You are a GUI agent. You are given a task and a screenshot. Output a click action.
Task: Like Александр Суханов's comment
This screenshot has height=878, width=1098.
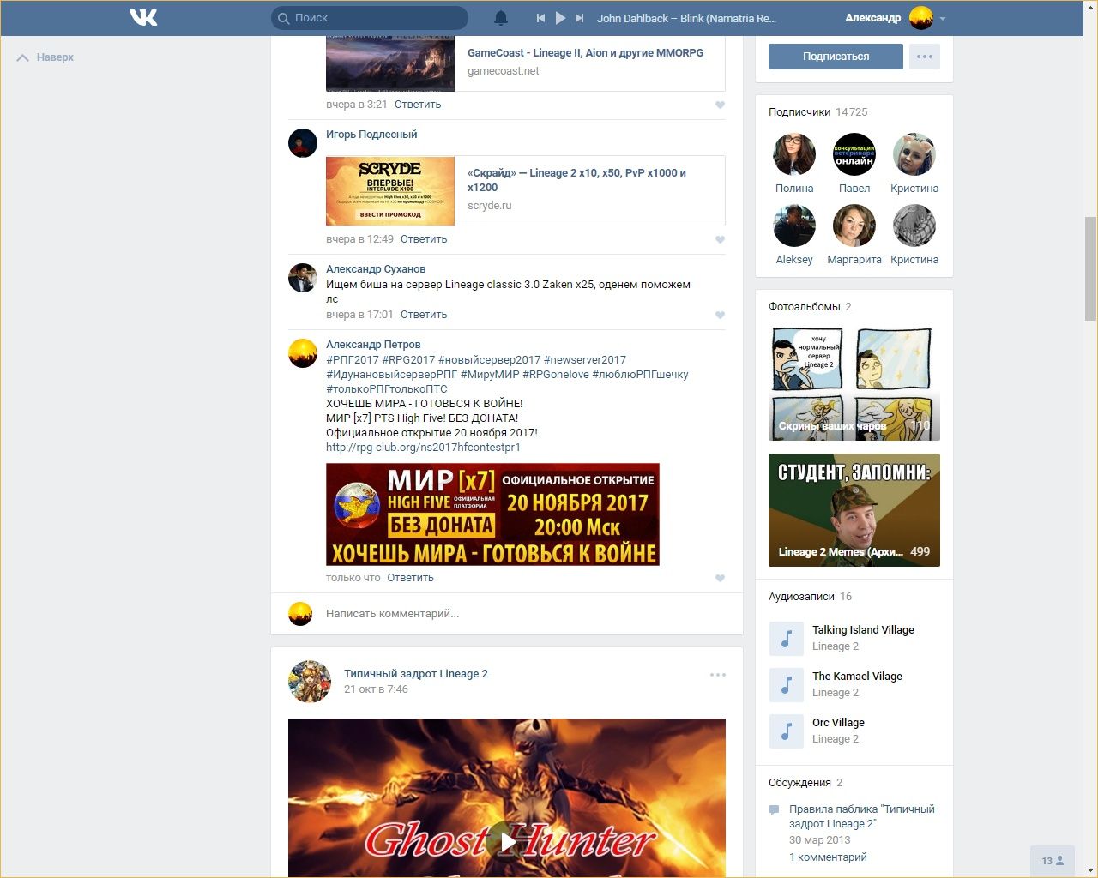720,315
